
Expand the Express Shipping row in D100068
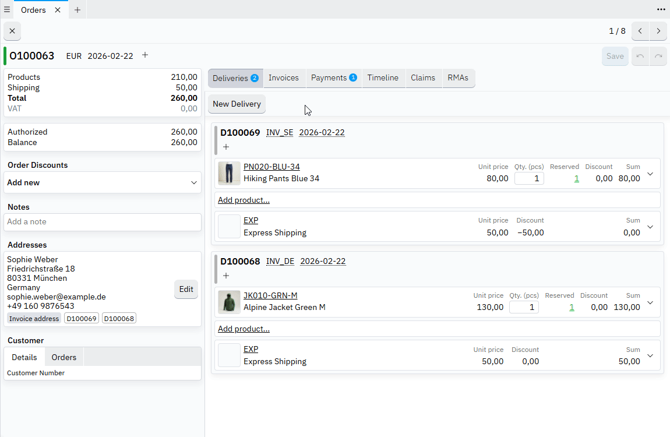[650, 355]
